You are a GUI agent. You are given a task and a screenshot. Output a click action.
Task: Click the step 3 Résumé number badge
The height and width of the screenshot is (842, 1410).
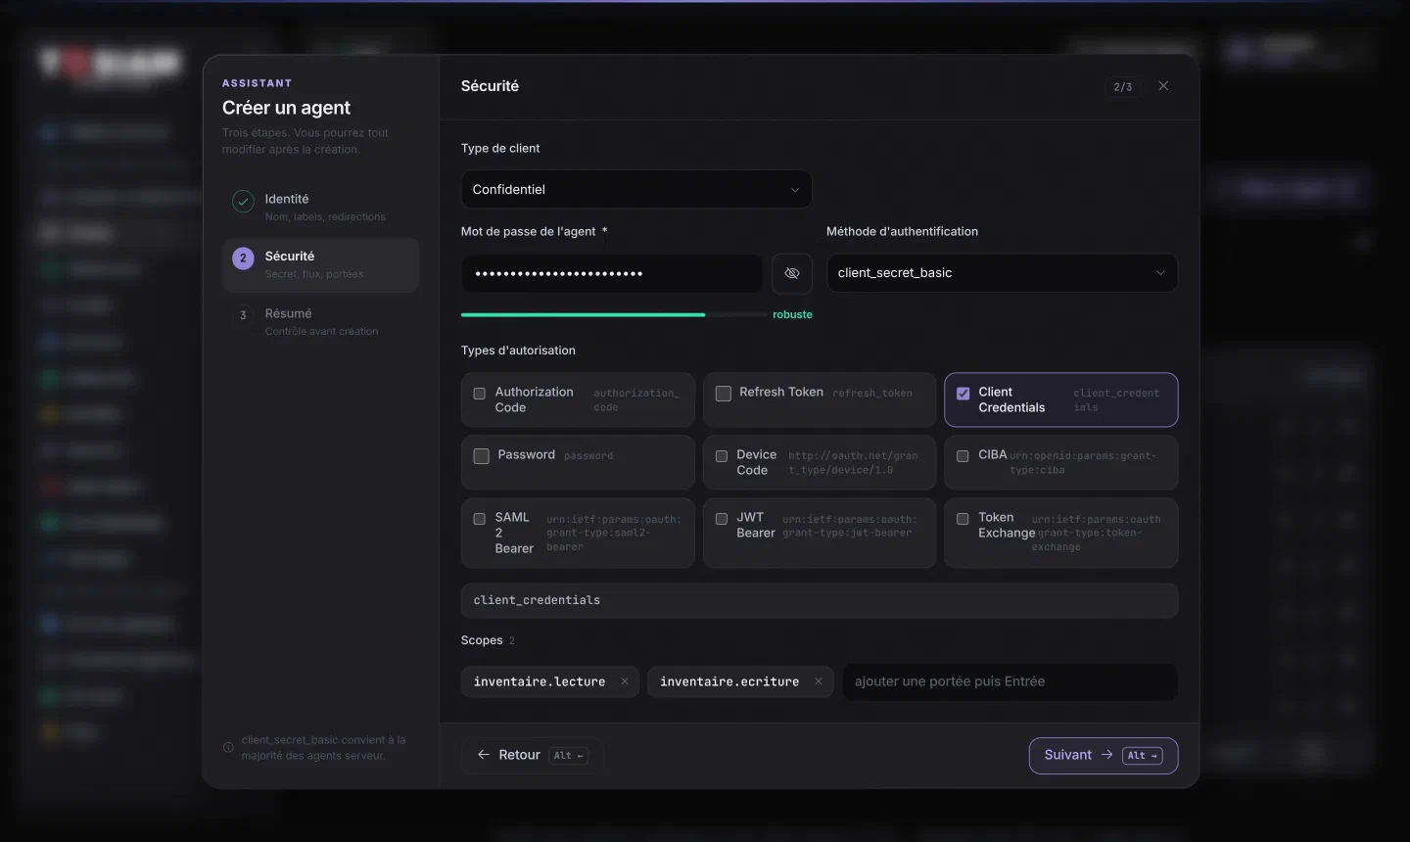point(243,315)
